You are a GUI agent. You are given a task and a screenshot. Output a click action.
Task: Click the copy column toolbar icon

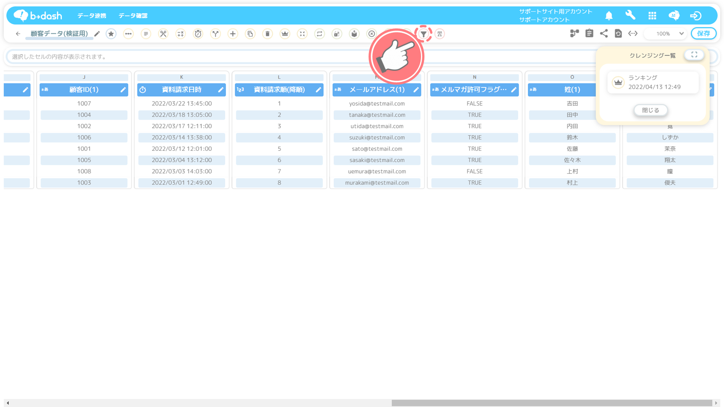(x=250, y=34)
